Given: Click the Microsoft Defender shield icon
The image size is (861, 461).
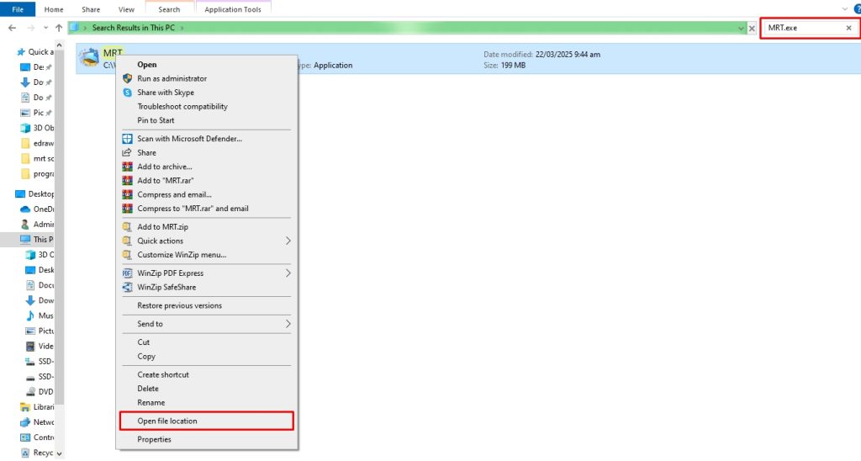Looking at the screenshot, I should 128,139.
